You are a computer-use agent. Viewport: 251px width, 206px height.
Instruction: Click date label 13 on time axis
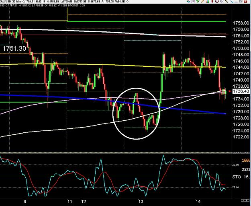click(141, 202)
